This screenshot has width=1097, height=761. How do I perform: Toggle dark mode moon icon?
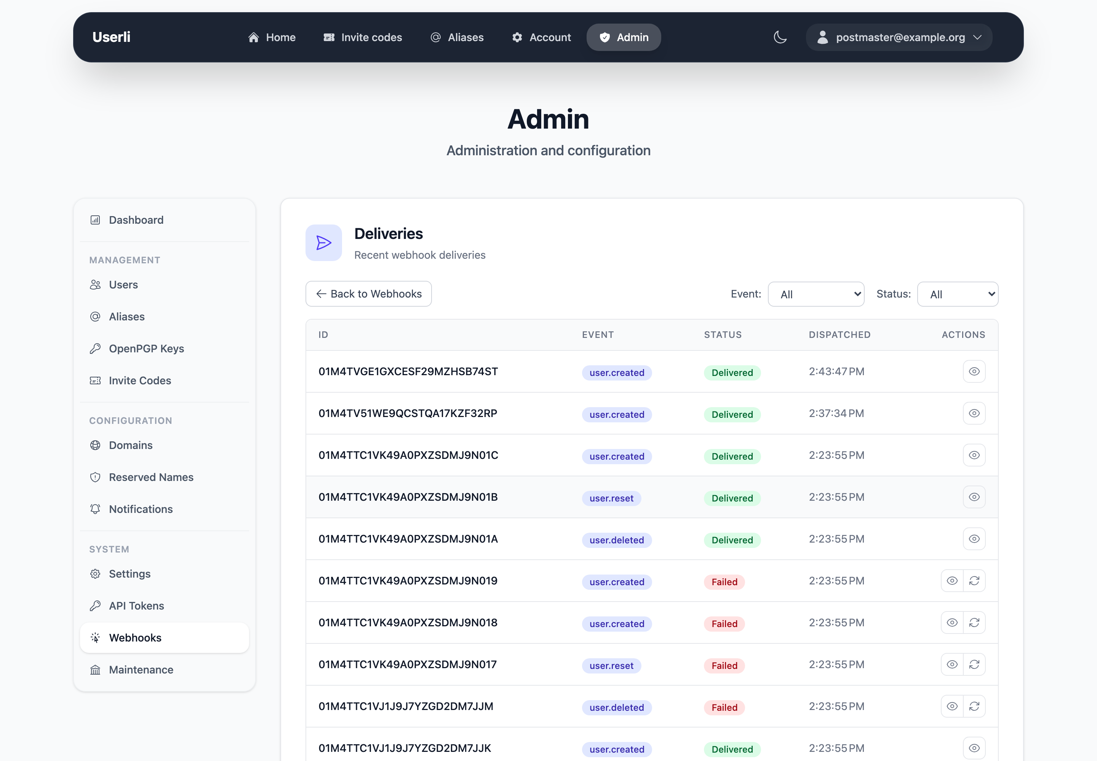tap(780, 37)
